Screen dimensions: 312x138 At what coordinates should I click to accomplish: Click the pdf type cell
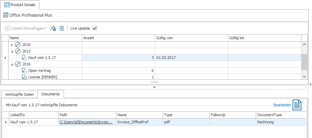tap(186, 122)
